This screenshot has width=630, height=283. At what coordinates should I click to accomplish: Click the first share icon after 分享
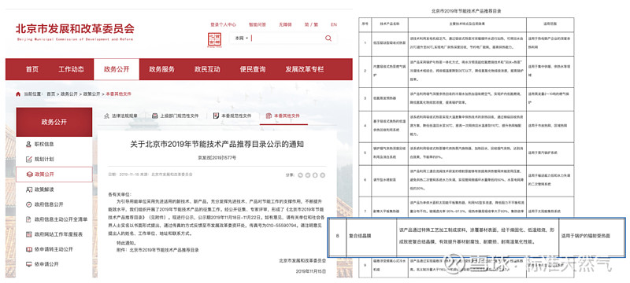pyautogui.click(x=300, y=175)
